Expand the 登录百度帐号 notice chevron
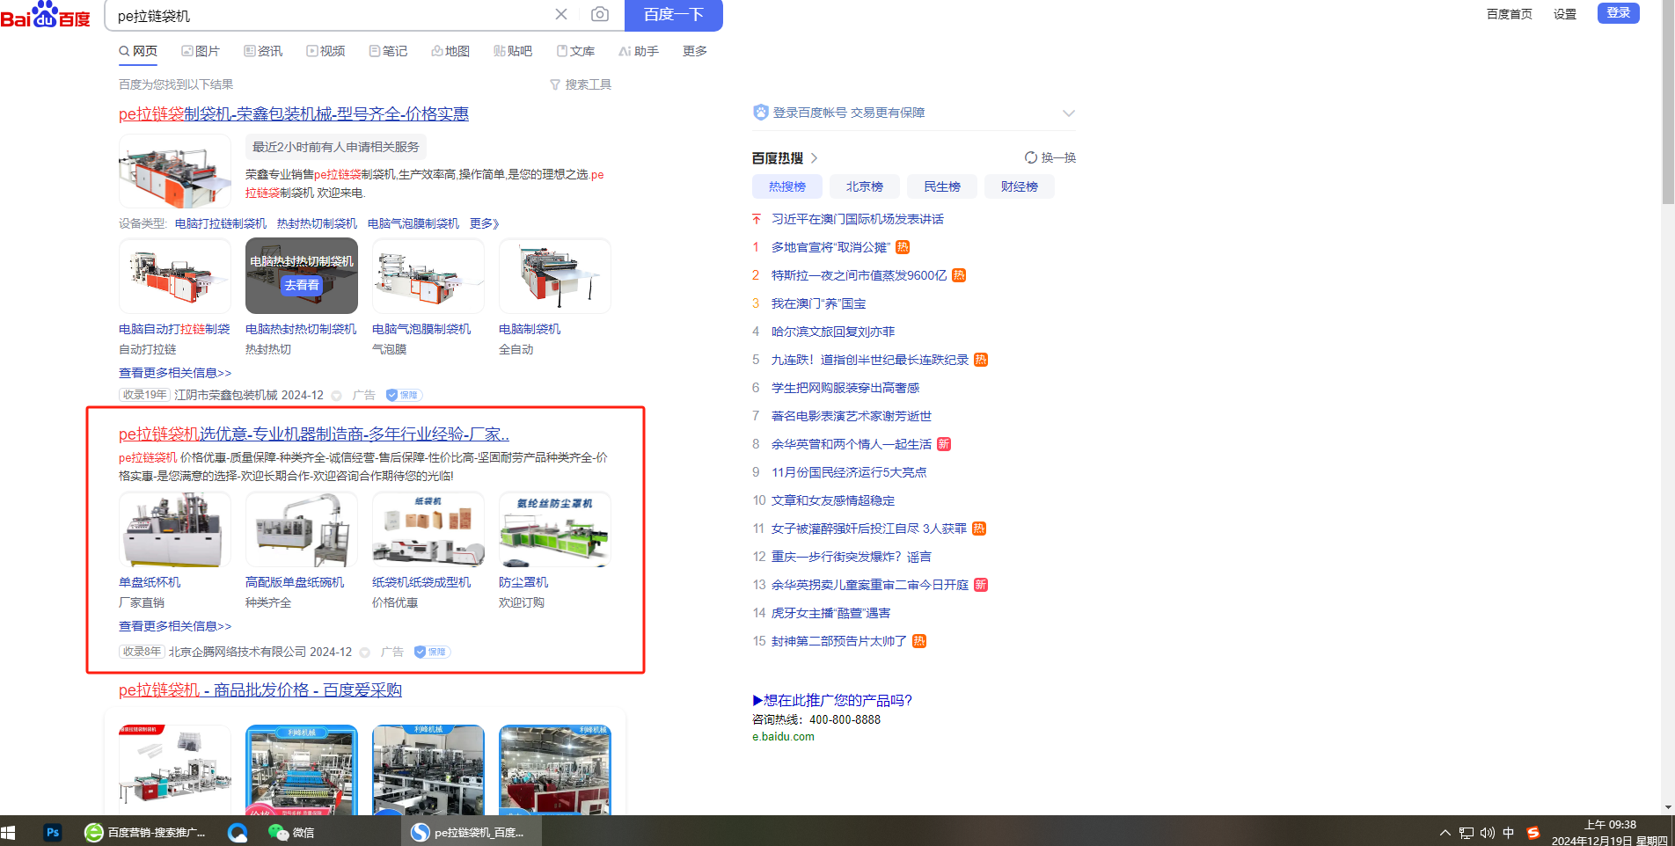The image size is (1675, 846). click(x=1069, y=113)
